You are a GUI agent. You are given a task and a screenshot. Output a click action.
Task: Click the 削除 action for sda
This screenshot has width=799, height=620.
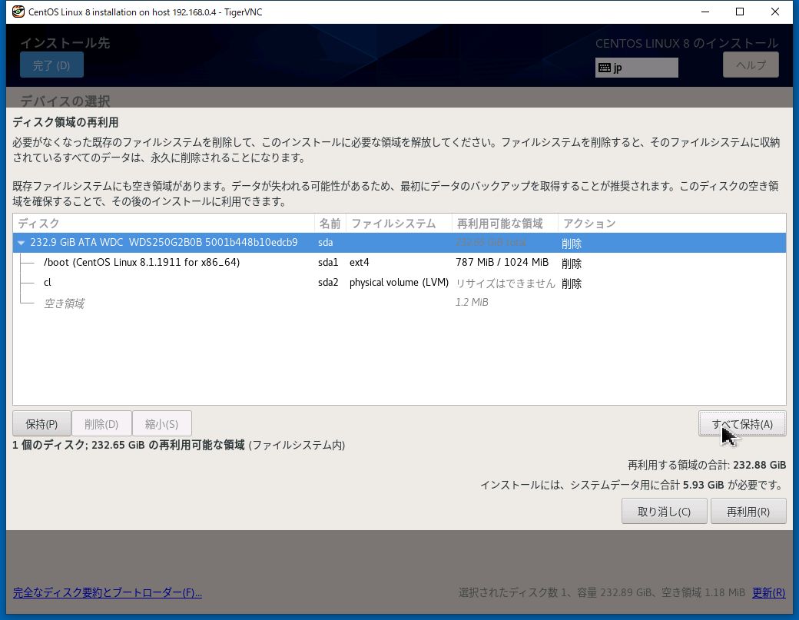point(572,244)
